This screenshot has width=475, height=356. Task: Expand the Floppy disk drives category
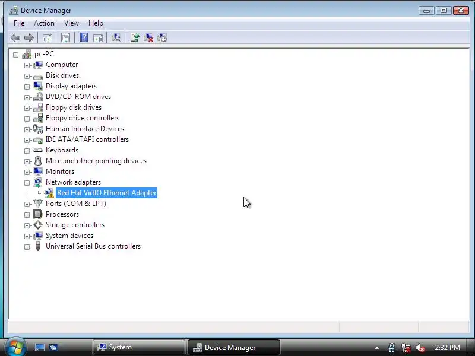[x=27, y=108]
